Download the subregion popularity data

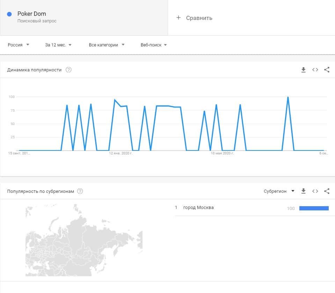pos(303,191)
